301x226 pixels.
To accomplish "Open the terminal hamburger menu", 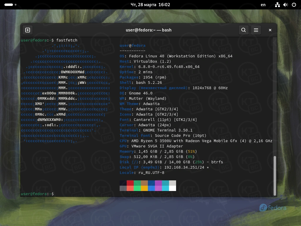I will (256, 30).
